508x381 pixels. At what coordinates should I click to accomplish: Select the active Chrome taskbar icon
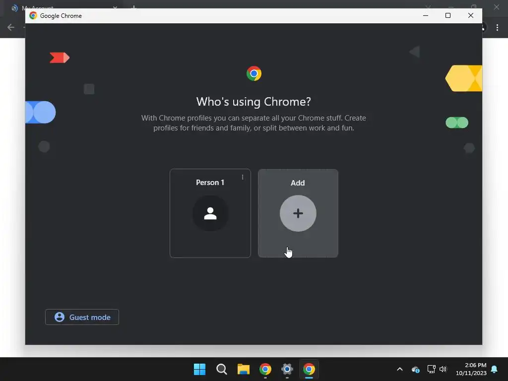[x=309, y=369]
